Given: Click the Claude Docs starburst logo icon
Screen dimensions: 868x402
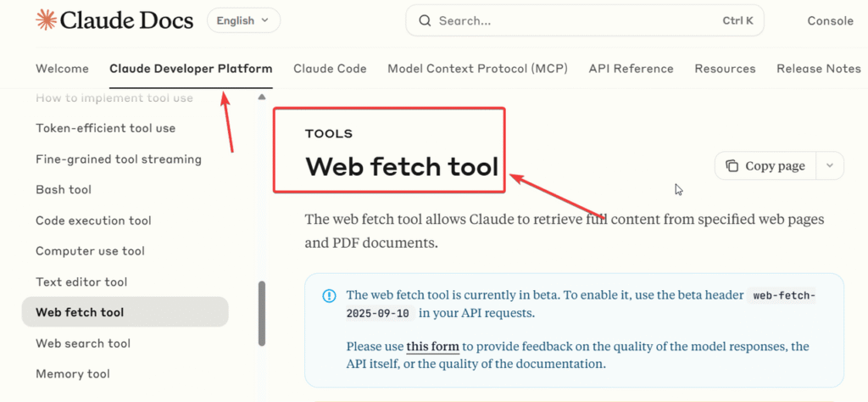Looking at the screenshot, I should [x=47, y=20].
